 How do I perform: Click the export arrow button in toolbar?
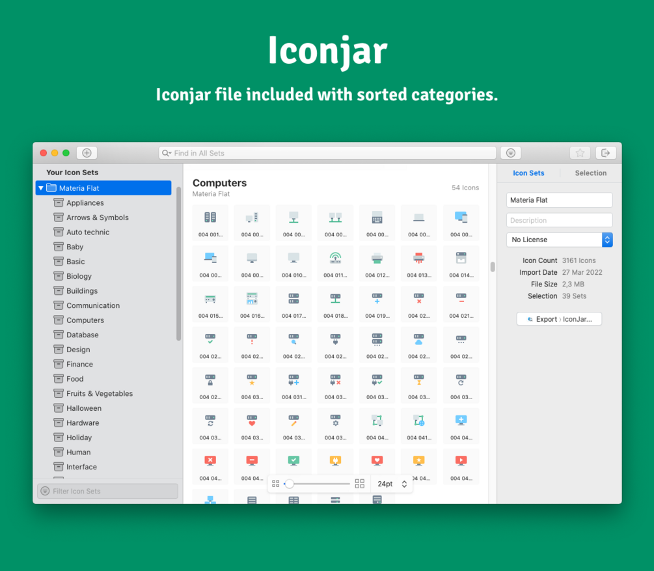[606, 153]
